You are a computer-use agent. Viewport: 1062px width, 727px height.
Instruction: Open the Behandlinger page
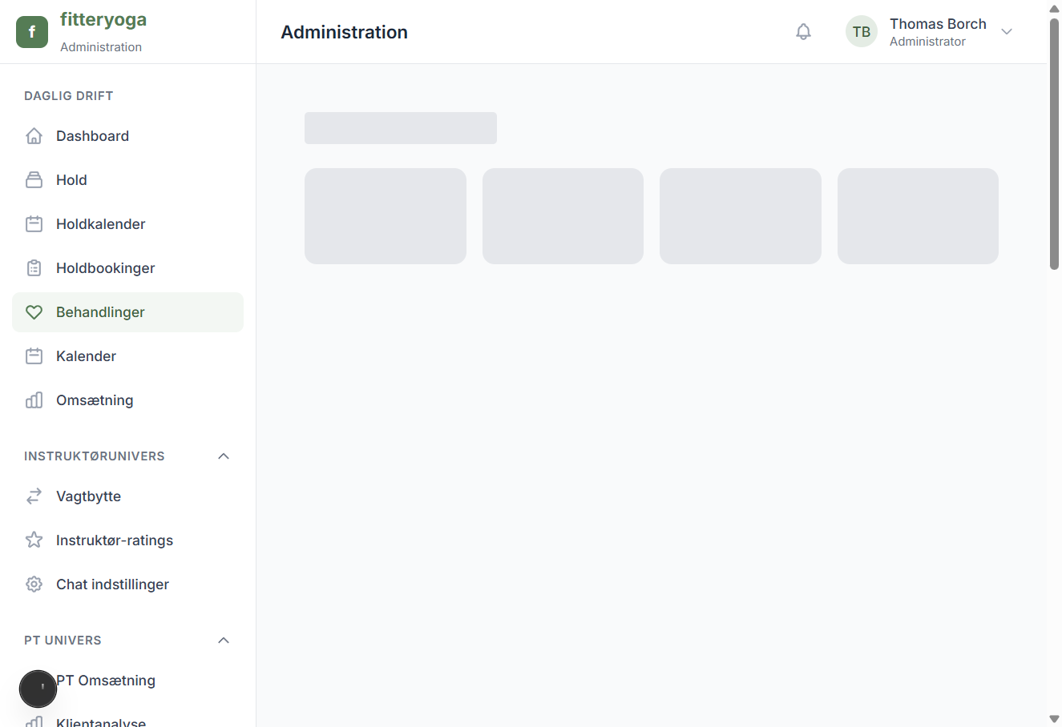pyautogui.click(x=99, y=311)
